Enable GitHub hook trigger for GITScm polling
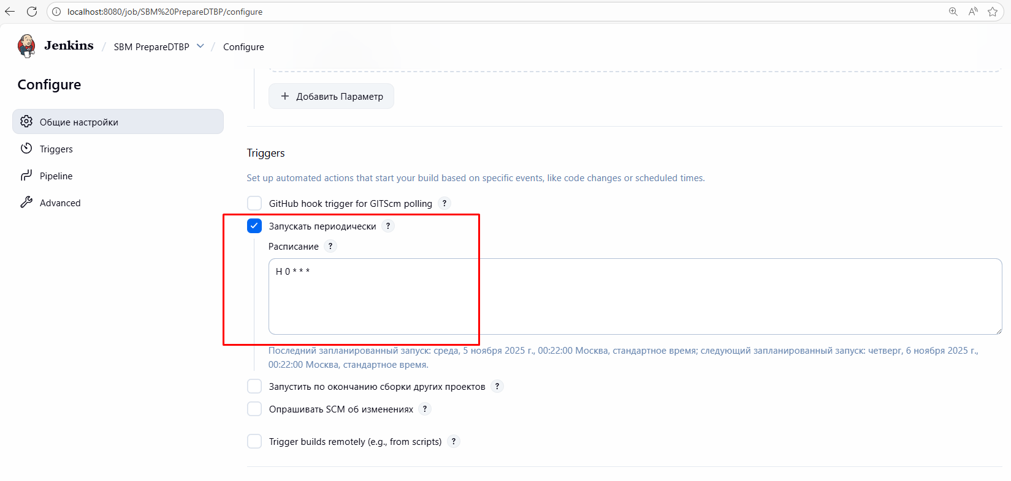1011x481 pixels. (254, 203)
